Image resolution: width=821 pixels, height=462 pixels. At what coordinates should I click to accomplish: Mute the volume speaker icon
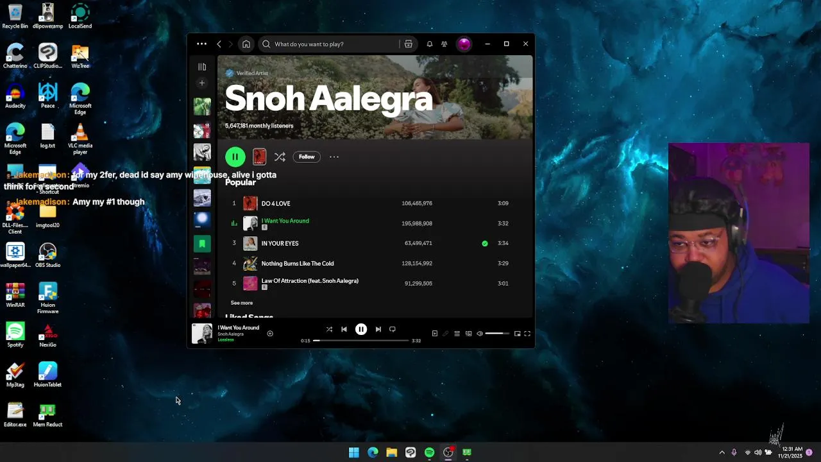(480, 334)
